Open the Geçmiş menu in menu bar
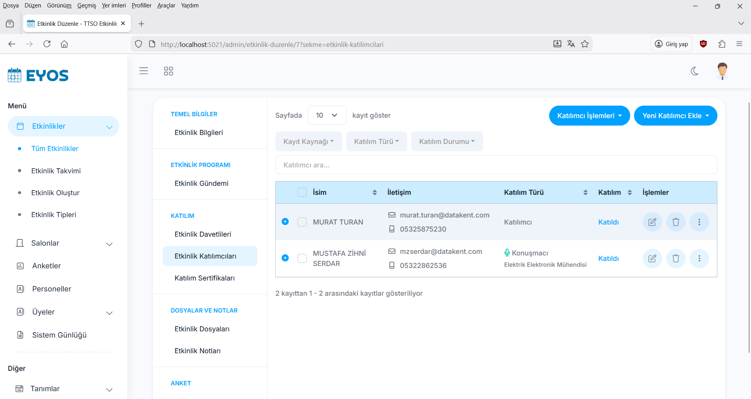751x399 pixels. (86, 5)
